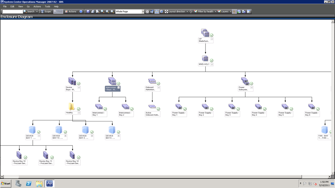Click the Healthy folder icon
The width and height of the screenshot is (335, 188).
(72, 107)
